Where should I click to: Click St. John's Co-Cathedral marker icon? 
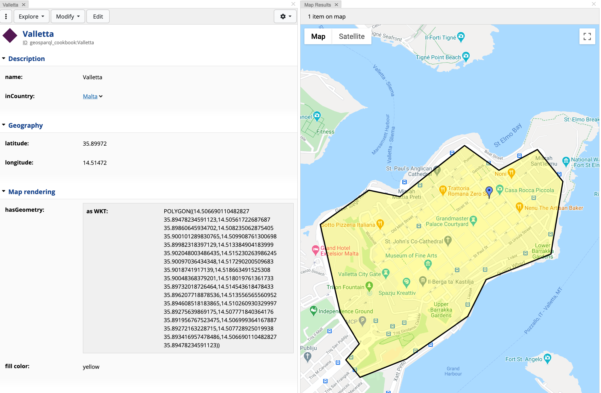click(x=448, y=240)
